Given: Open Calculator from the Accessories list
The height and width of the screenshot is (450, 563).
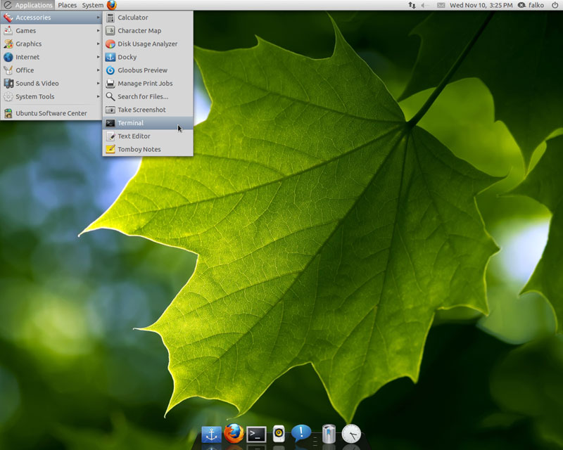Looking at the screenshot, I should [x=132, y=18].
